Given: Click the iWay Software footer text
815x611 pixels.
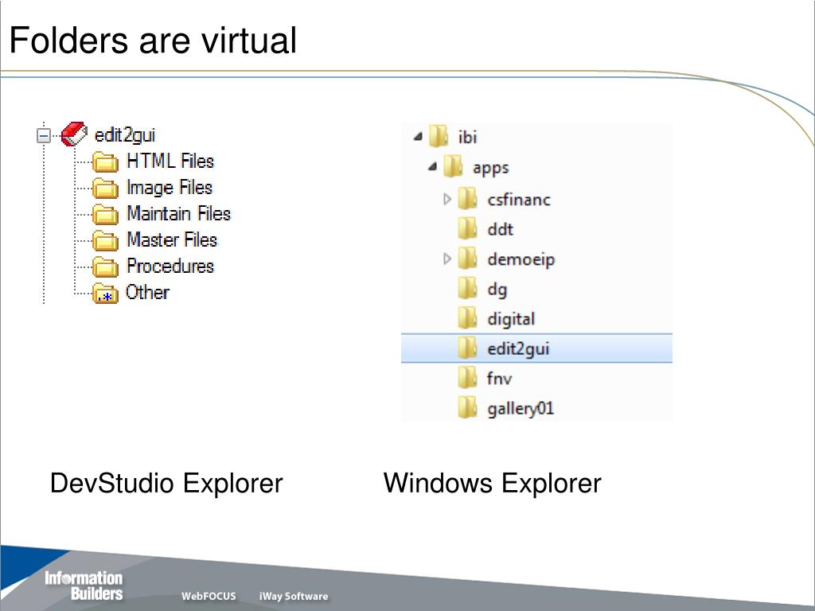Looking at the screenshot, I should click(x=294, y=596).
